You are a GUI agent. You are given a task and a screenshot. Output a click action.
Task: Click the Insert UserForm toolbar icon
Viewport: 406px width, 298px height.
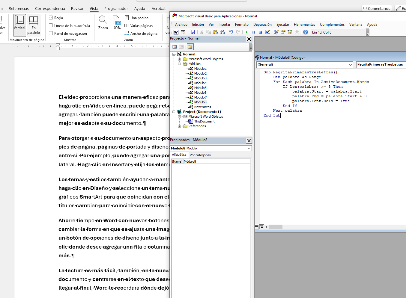click(183, 32)
